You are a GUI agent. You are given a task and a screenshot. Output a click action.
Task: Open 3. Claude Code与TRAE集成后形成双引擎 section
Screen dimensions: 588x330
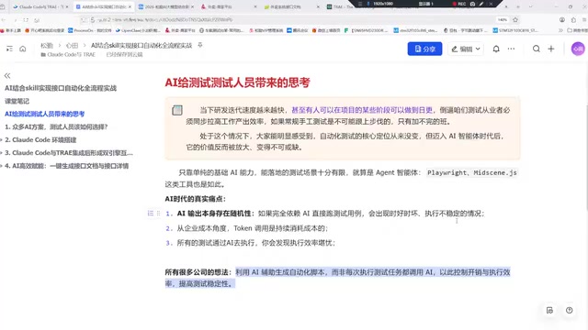point(69,153)
